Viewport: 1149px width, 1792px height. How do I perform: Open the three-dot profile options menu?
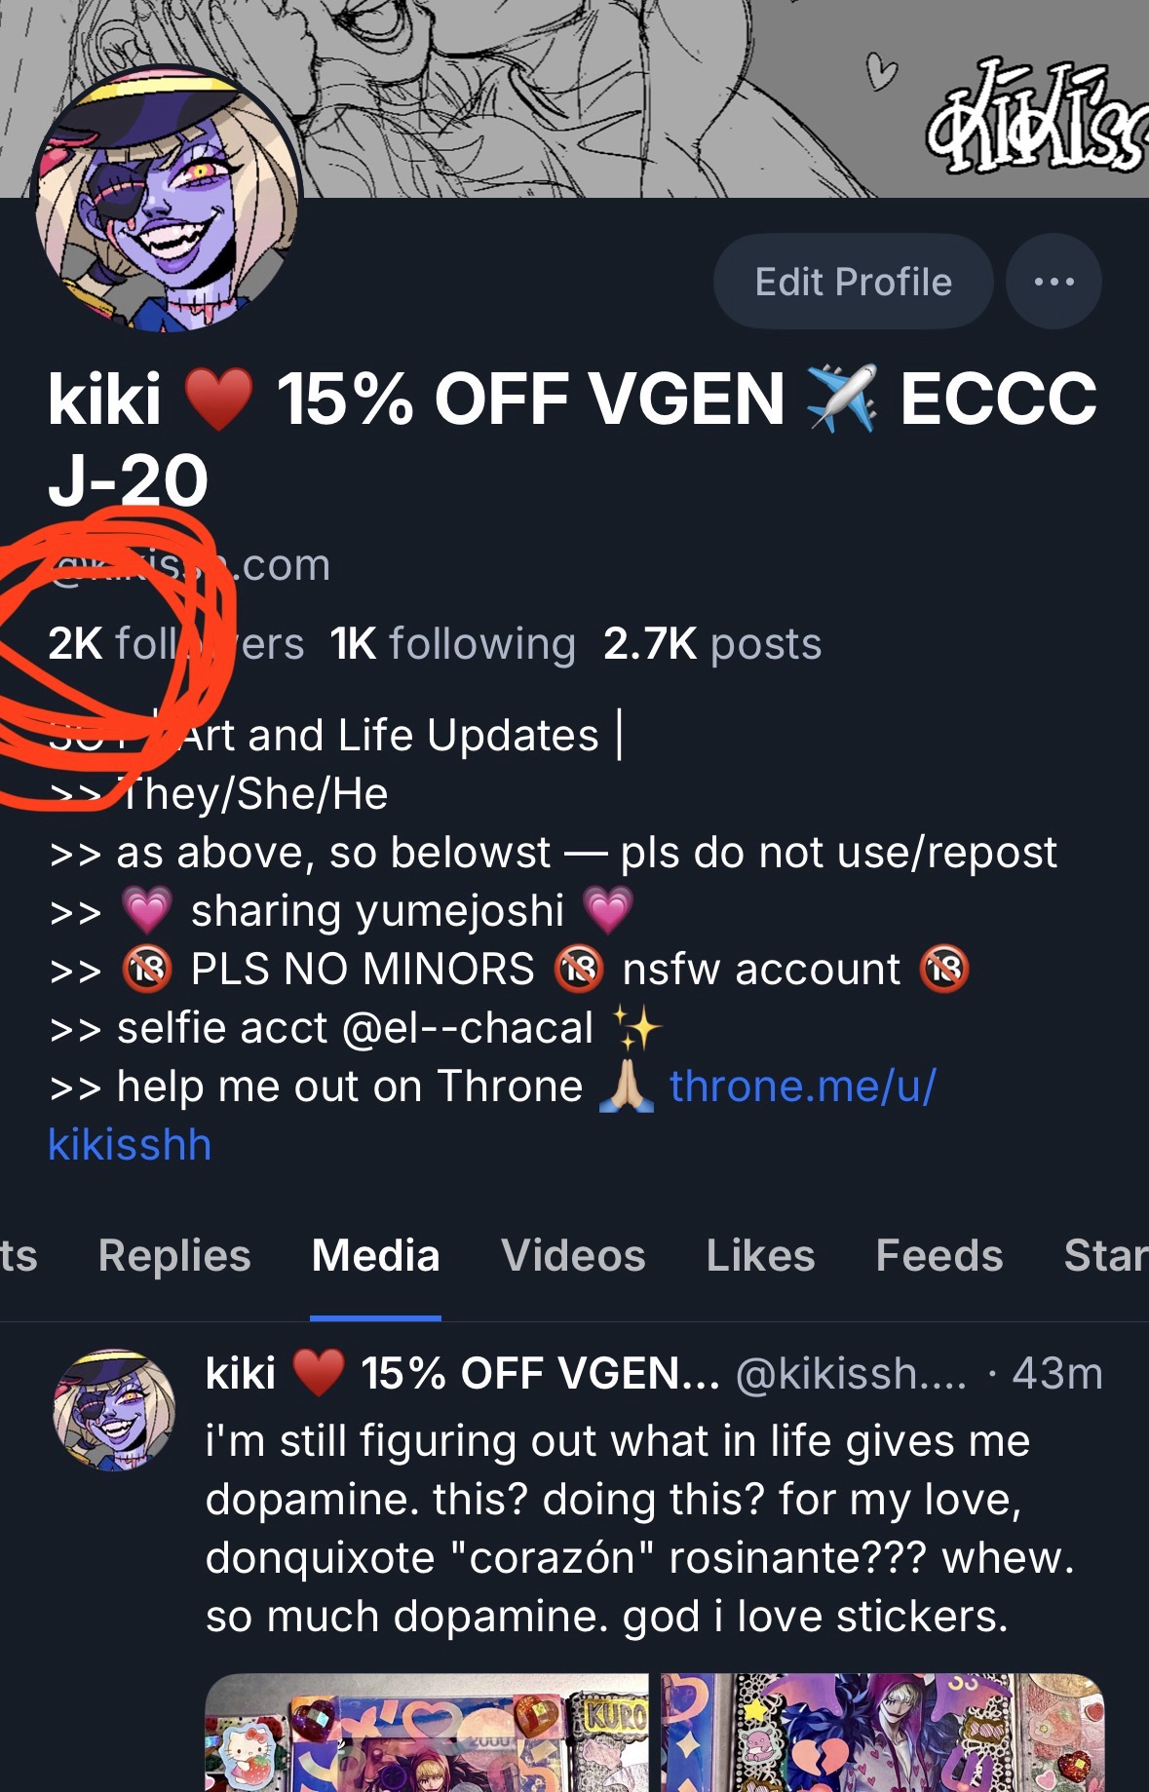tap(1053, 282)
